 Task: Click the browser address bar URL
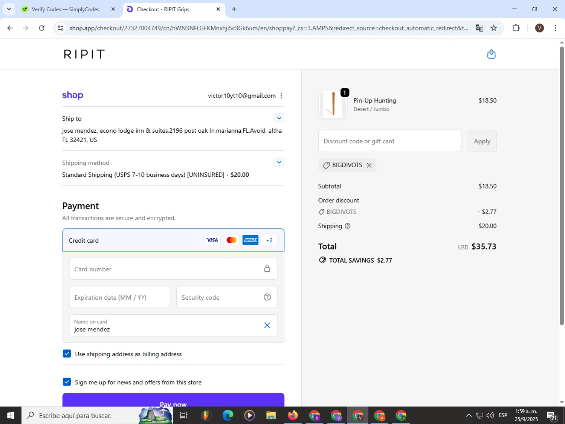[269, 28]
